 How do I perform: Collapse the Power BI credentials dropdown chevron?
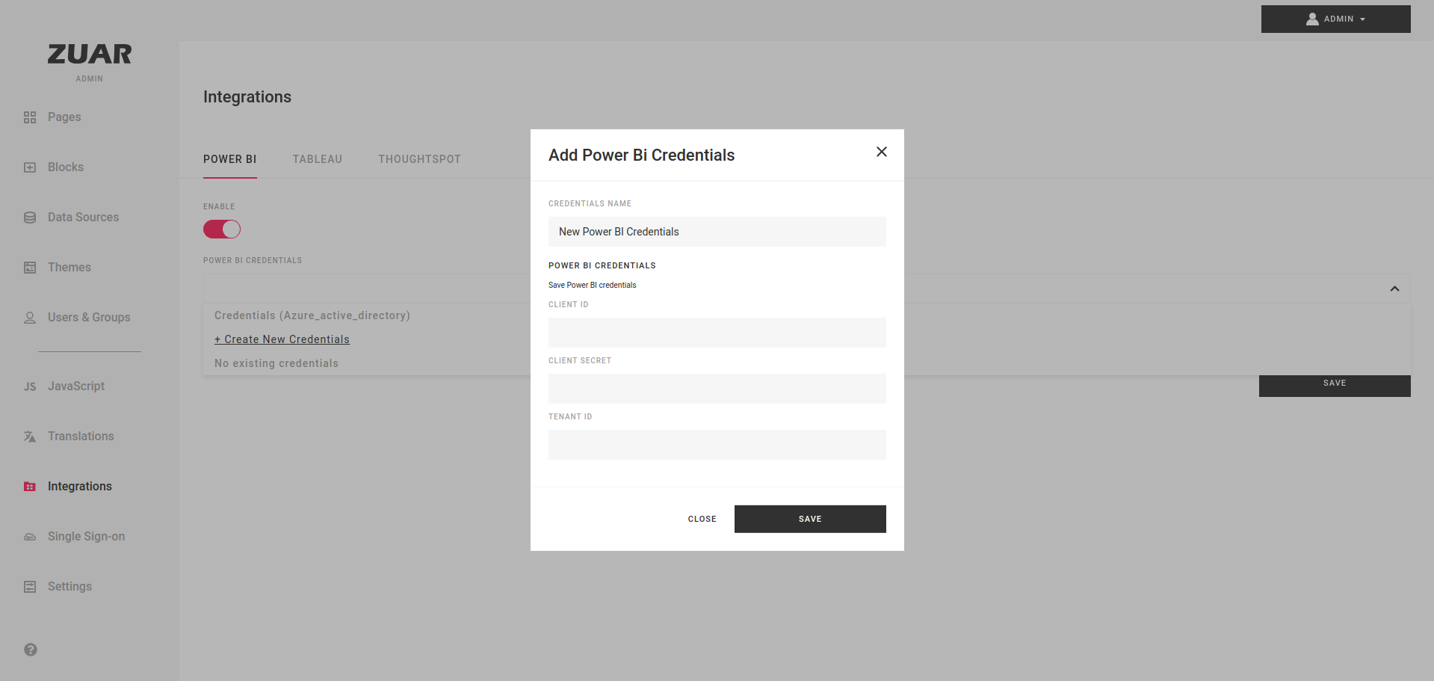1394,289
